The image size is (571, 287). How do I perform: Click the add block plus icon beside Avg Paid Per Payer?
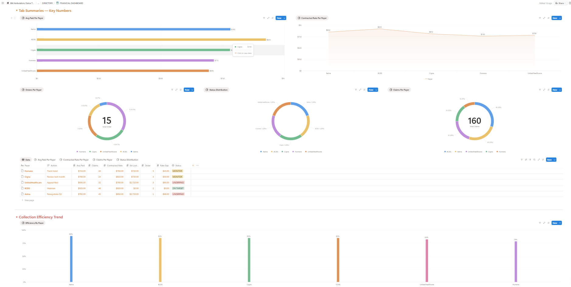click(12, 18)
